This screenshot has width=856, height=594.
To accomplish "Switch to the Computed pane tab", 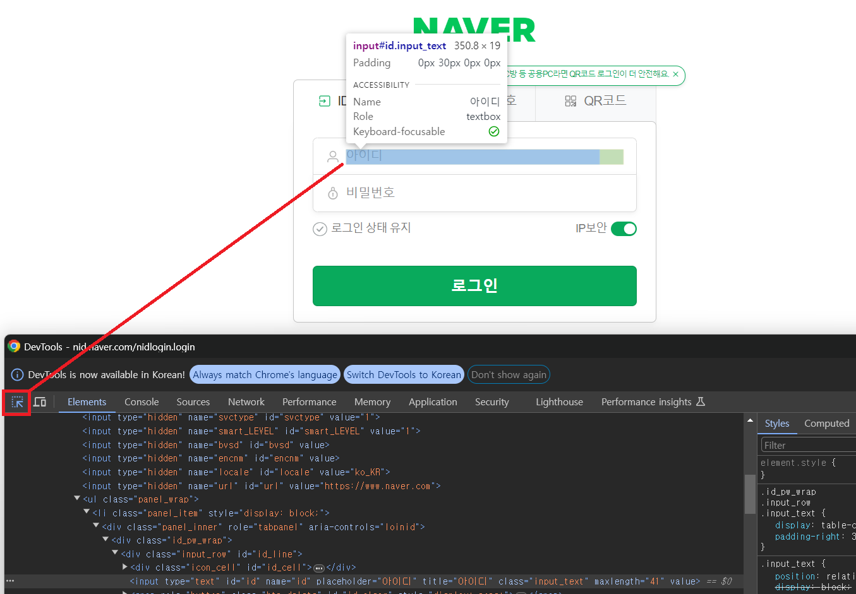I will coord(826,424).
